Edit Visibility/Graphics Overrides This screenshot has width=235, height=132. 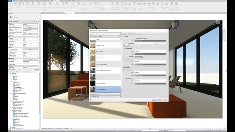pyautogui.click(x=30, y=27)
